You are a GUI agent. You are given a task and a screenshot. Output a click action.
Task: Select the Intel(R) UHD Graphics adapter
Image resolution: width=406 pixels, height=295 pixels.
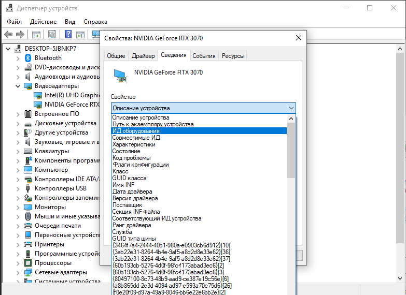[71, 95]
